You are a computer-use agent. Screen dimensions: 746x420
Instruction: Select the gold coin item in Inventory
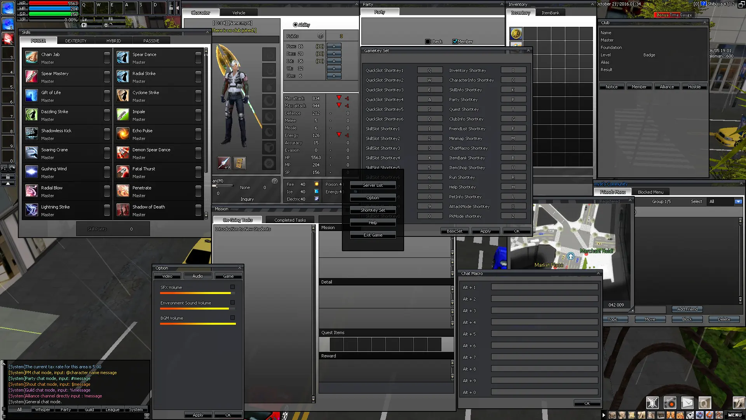pos(516,34)
